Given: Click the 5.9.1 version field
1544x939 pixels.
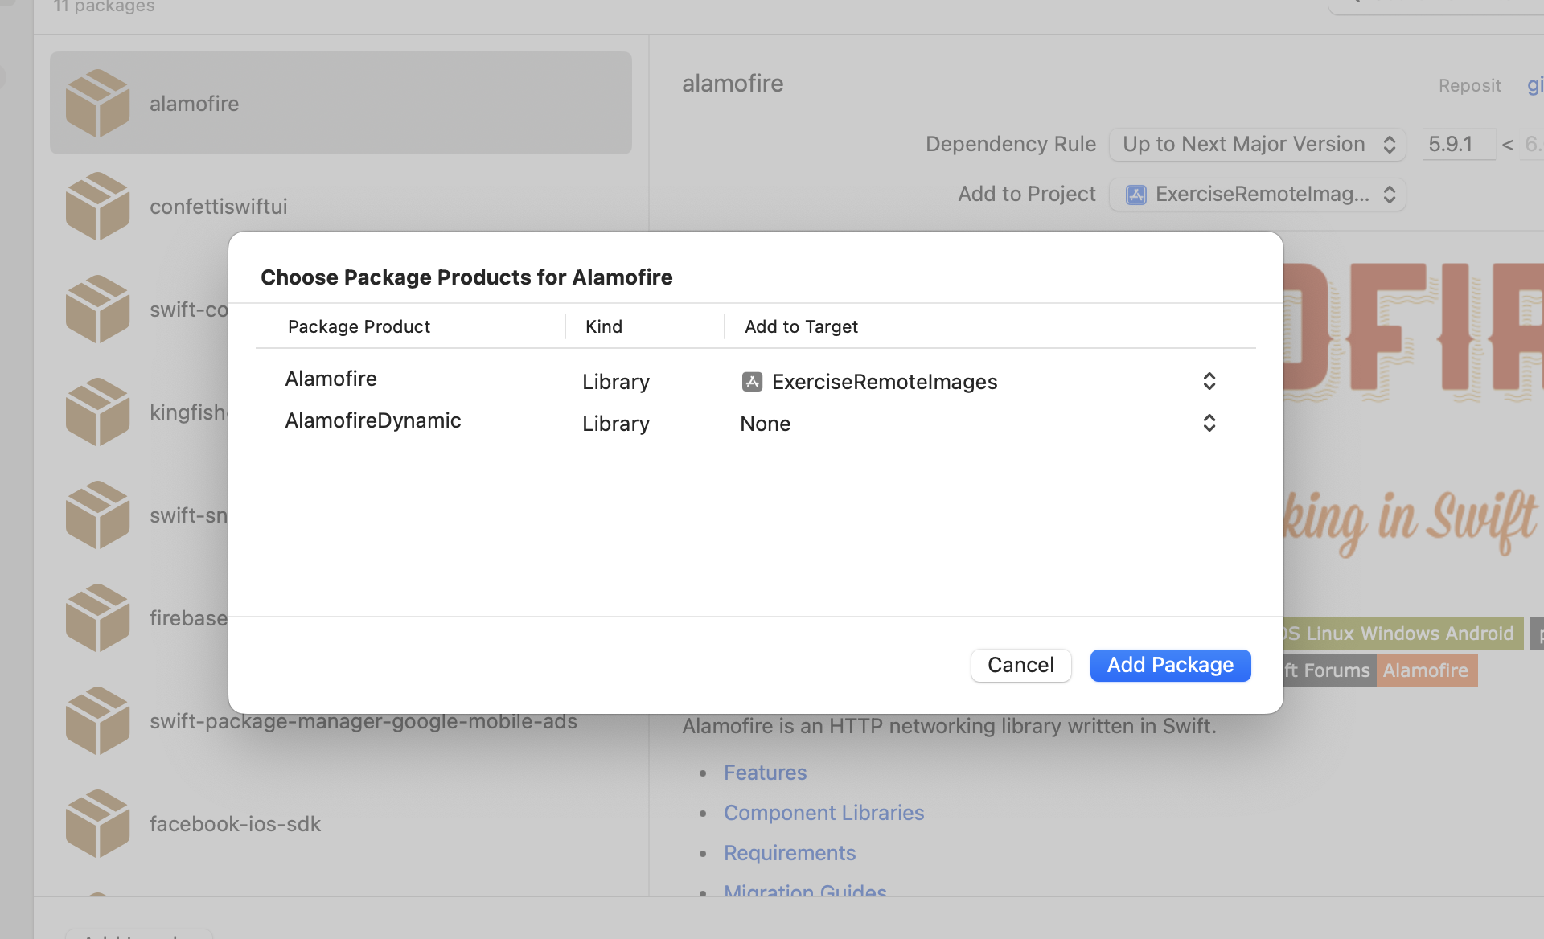Looking at the screenshot, I should pos(1458,145).
